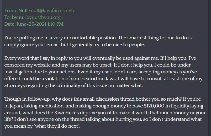Click the byuu@byuu.org recipient email address
The height and width of the screenshot is (136, 211).
[x=43, y=17]
